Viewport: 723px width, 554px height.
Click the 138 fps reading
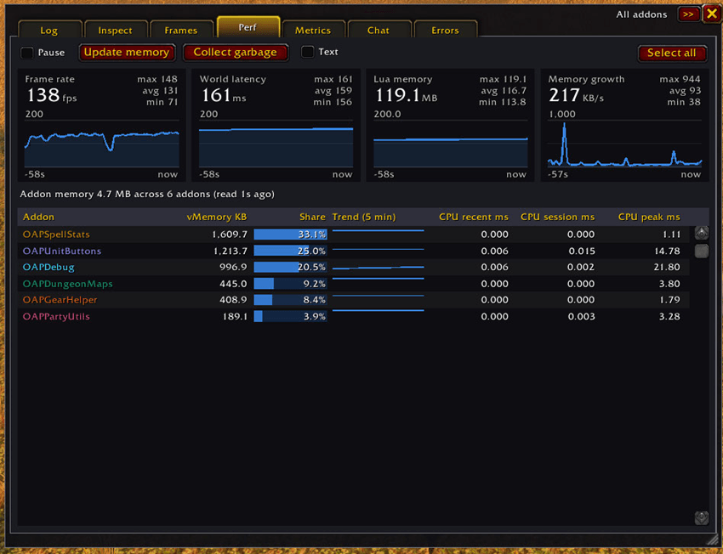click(51, 95)
